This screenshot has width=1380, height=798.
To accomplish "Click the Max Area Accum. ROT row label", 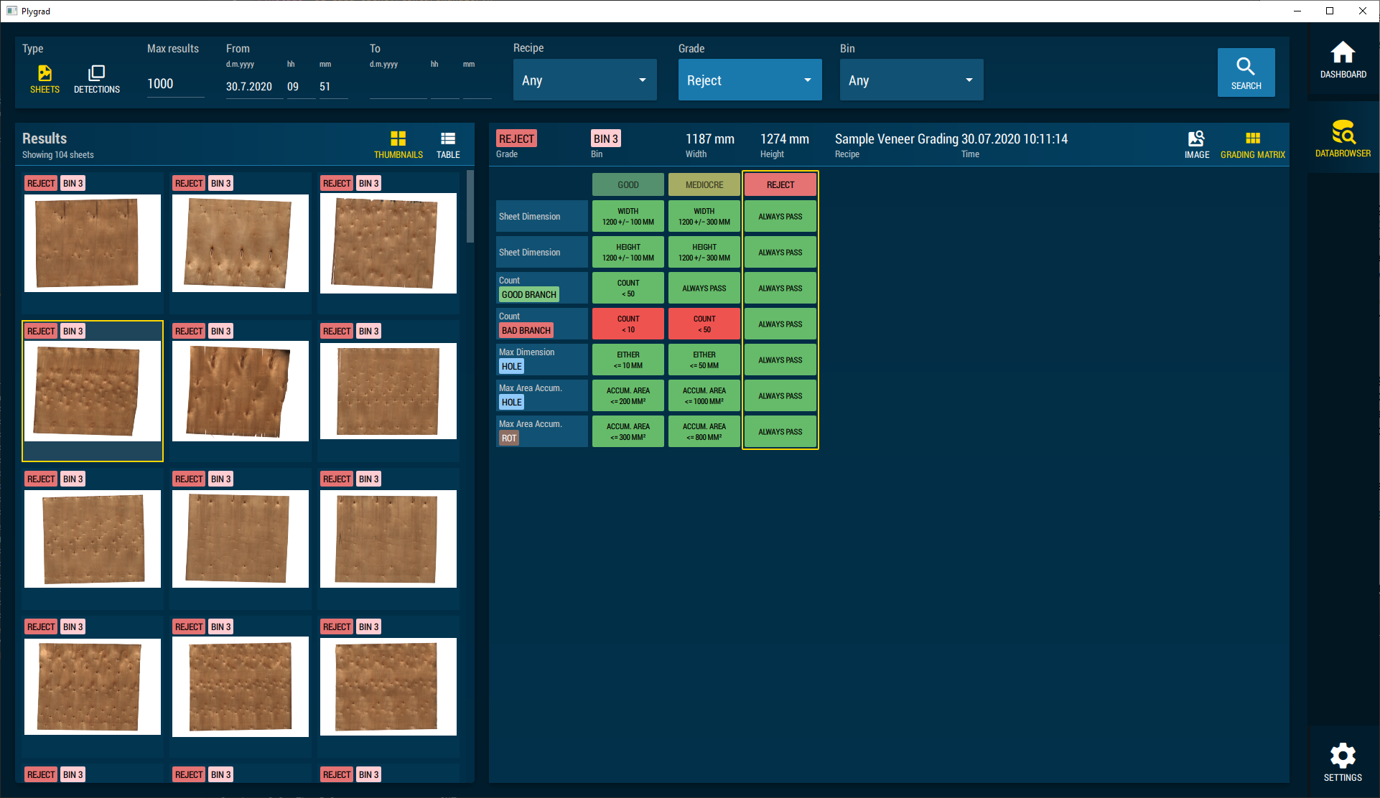I will [541, 431].
